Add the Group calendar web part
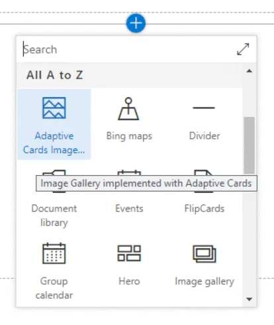Viewport: 274px width, 325px height. coord(54,271)
